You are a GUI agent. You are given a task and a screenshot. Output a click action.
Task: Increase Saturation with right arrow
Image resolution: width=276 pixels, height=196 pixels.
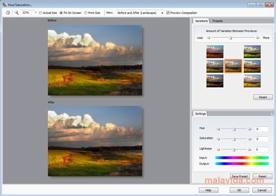(250, 139)
